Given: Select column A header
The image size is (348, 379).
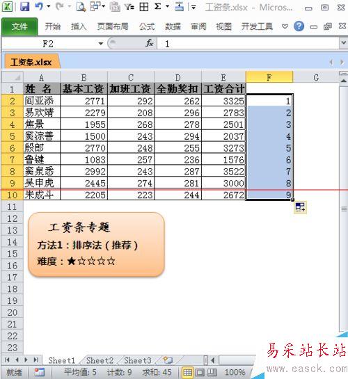Looking at the screenshot, I should click(42, 78).
